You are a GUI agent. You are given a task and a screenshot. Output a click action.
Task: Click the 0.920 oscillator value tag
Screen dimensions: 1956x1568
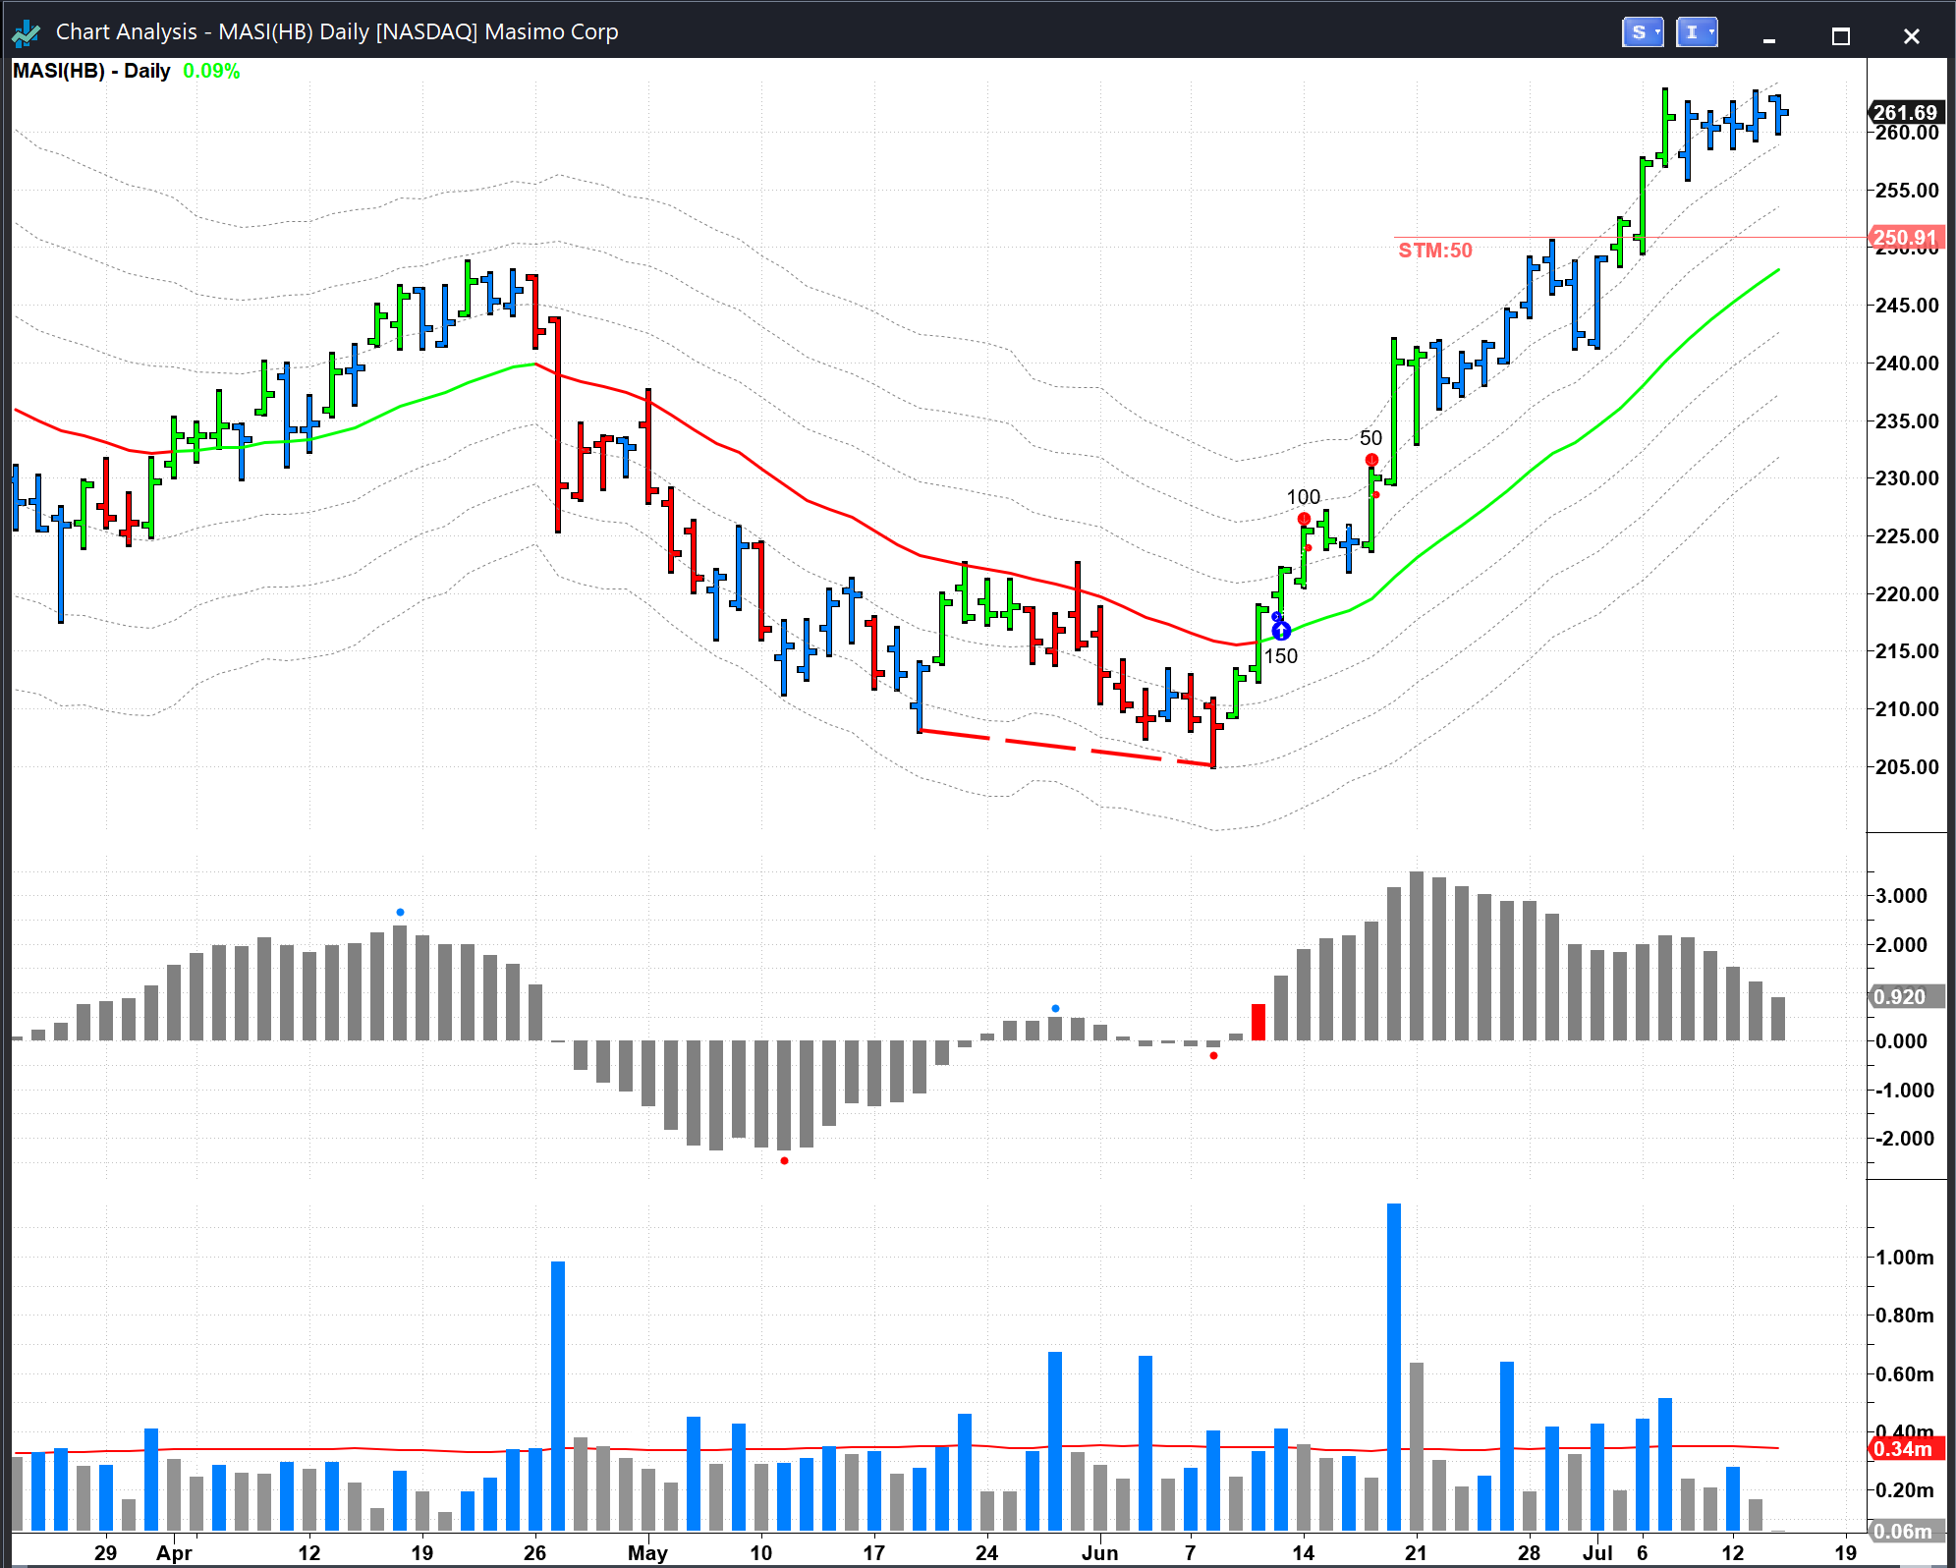[x=1904, y=996]
